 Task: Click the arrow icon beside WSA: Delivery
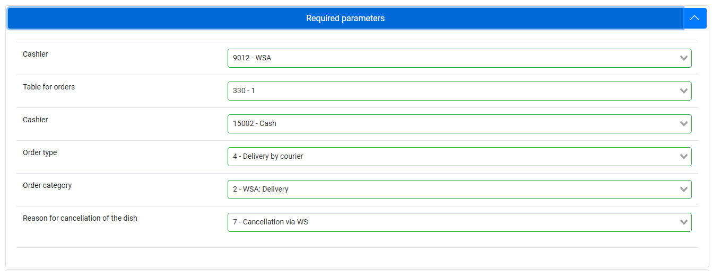click(x=684, y=189)
